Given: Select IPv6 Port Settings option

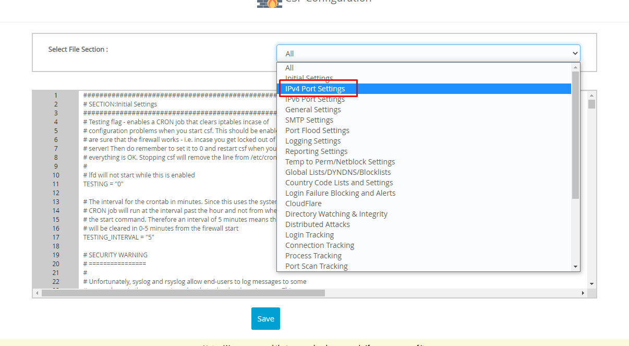Looking at the screenshot, I should pyautogui.click(x=315, y=99).
